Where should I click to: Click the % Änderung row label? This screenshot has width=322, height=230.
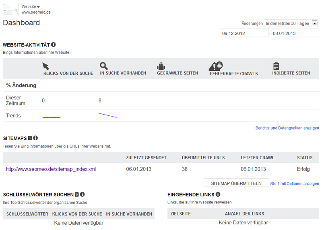[21, 85]
